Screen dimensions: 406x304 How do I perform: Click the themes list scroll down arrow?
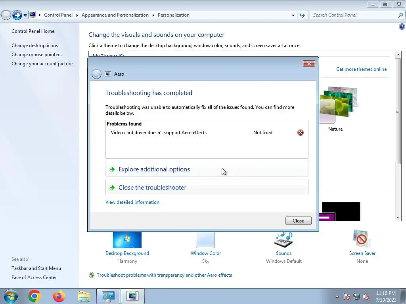pos(398,218)
